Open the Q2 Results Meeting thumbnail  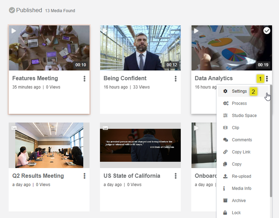click(x=49, y=145)
